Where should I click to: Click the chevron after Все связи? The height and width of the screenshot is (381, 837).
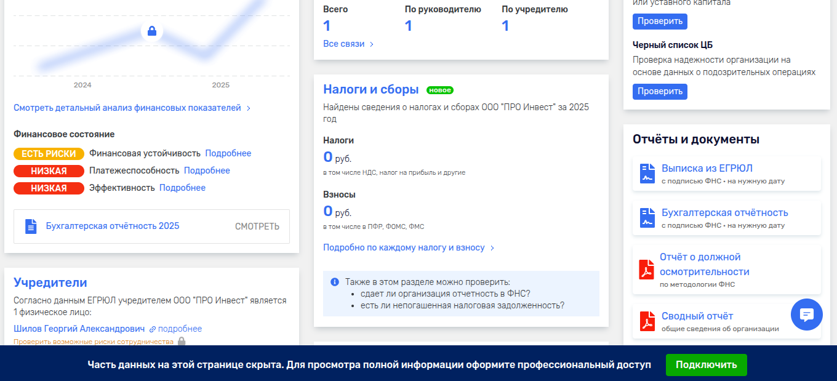pyautogui.click(x=372, y=44)
